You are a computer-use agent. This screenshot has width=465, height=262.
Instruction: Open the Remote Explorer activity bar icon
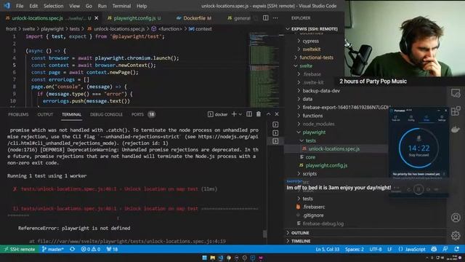point(456,93)
